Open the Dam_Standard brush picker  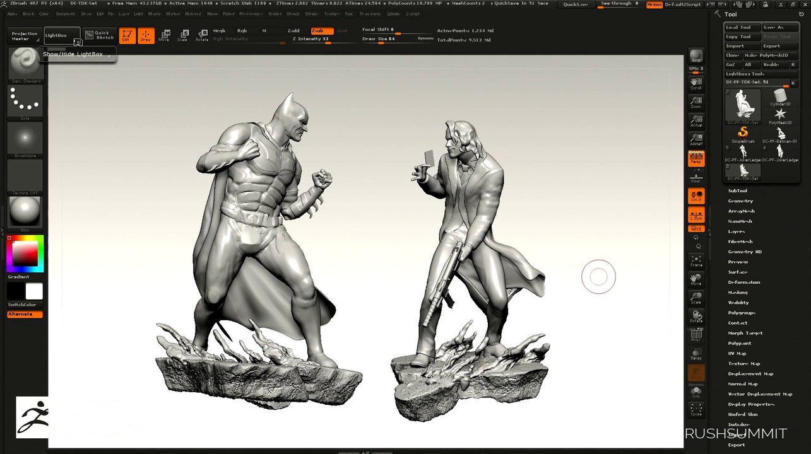click(x=25, y=66)
